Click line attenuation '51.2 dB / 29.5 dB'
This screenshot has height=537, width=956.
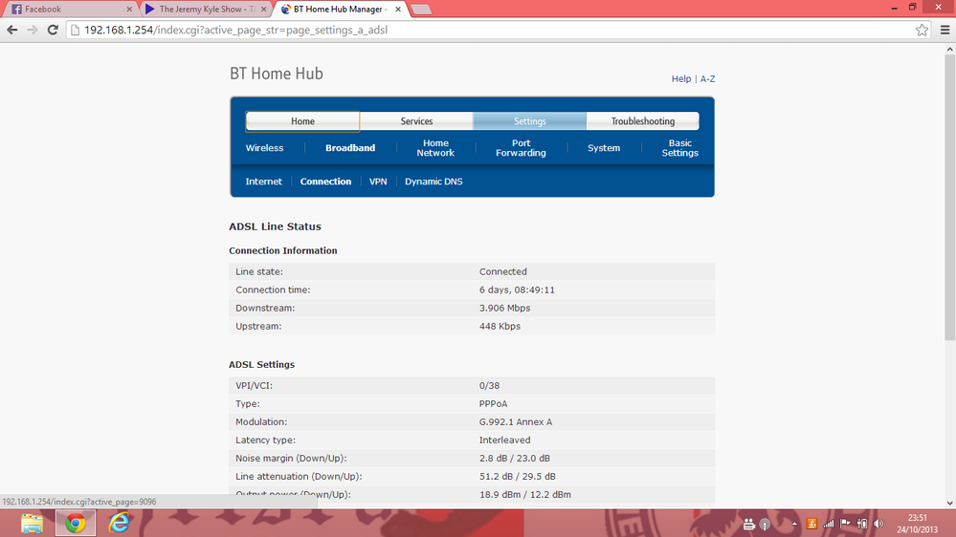tap(517, 477)
